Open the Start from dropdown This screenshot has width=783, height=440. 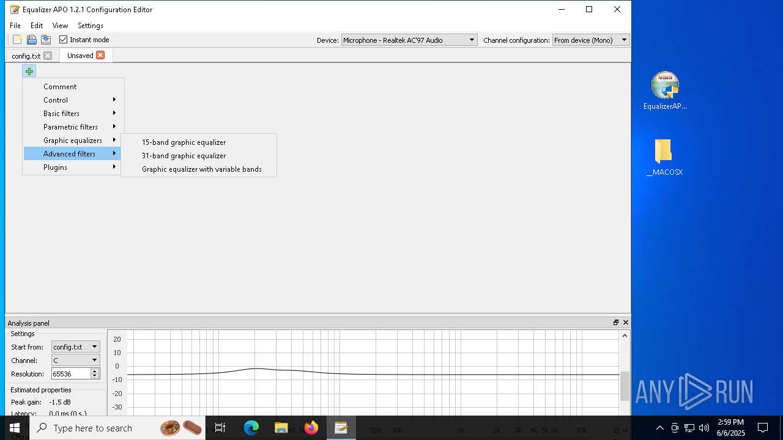75,347
